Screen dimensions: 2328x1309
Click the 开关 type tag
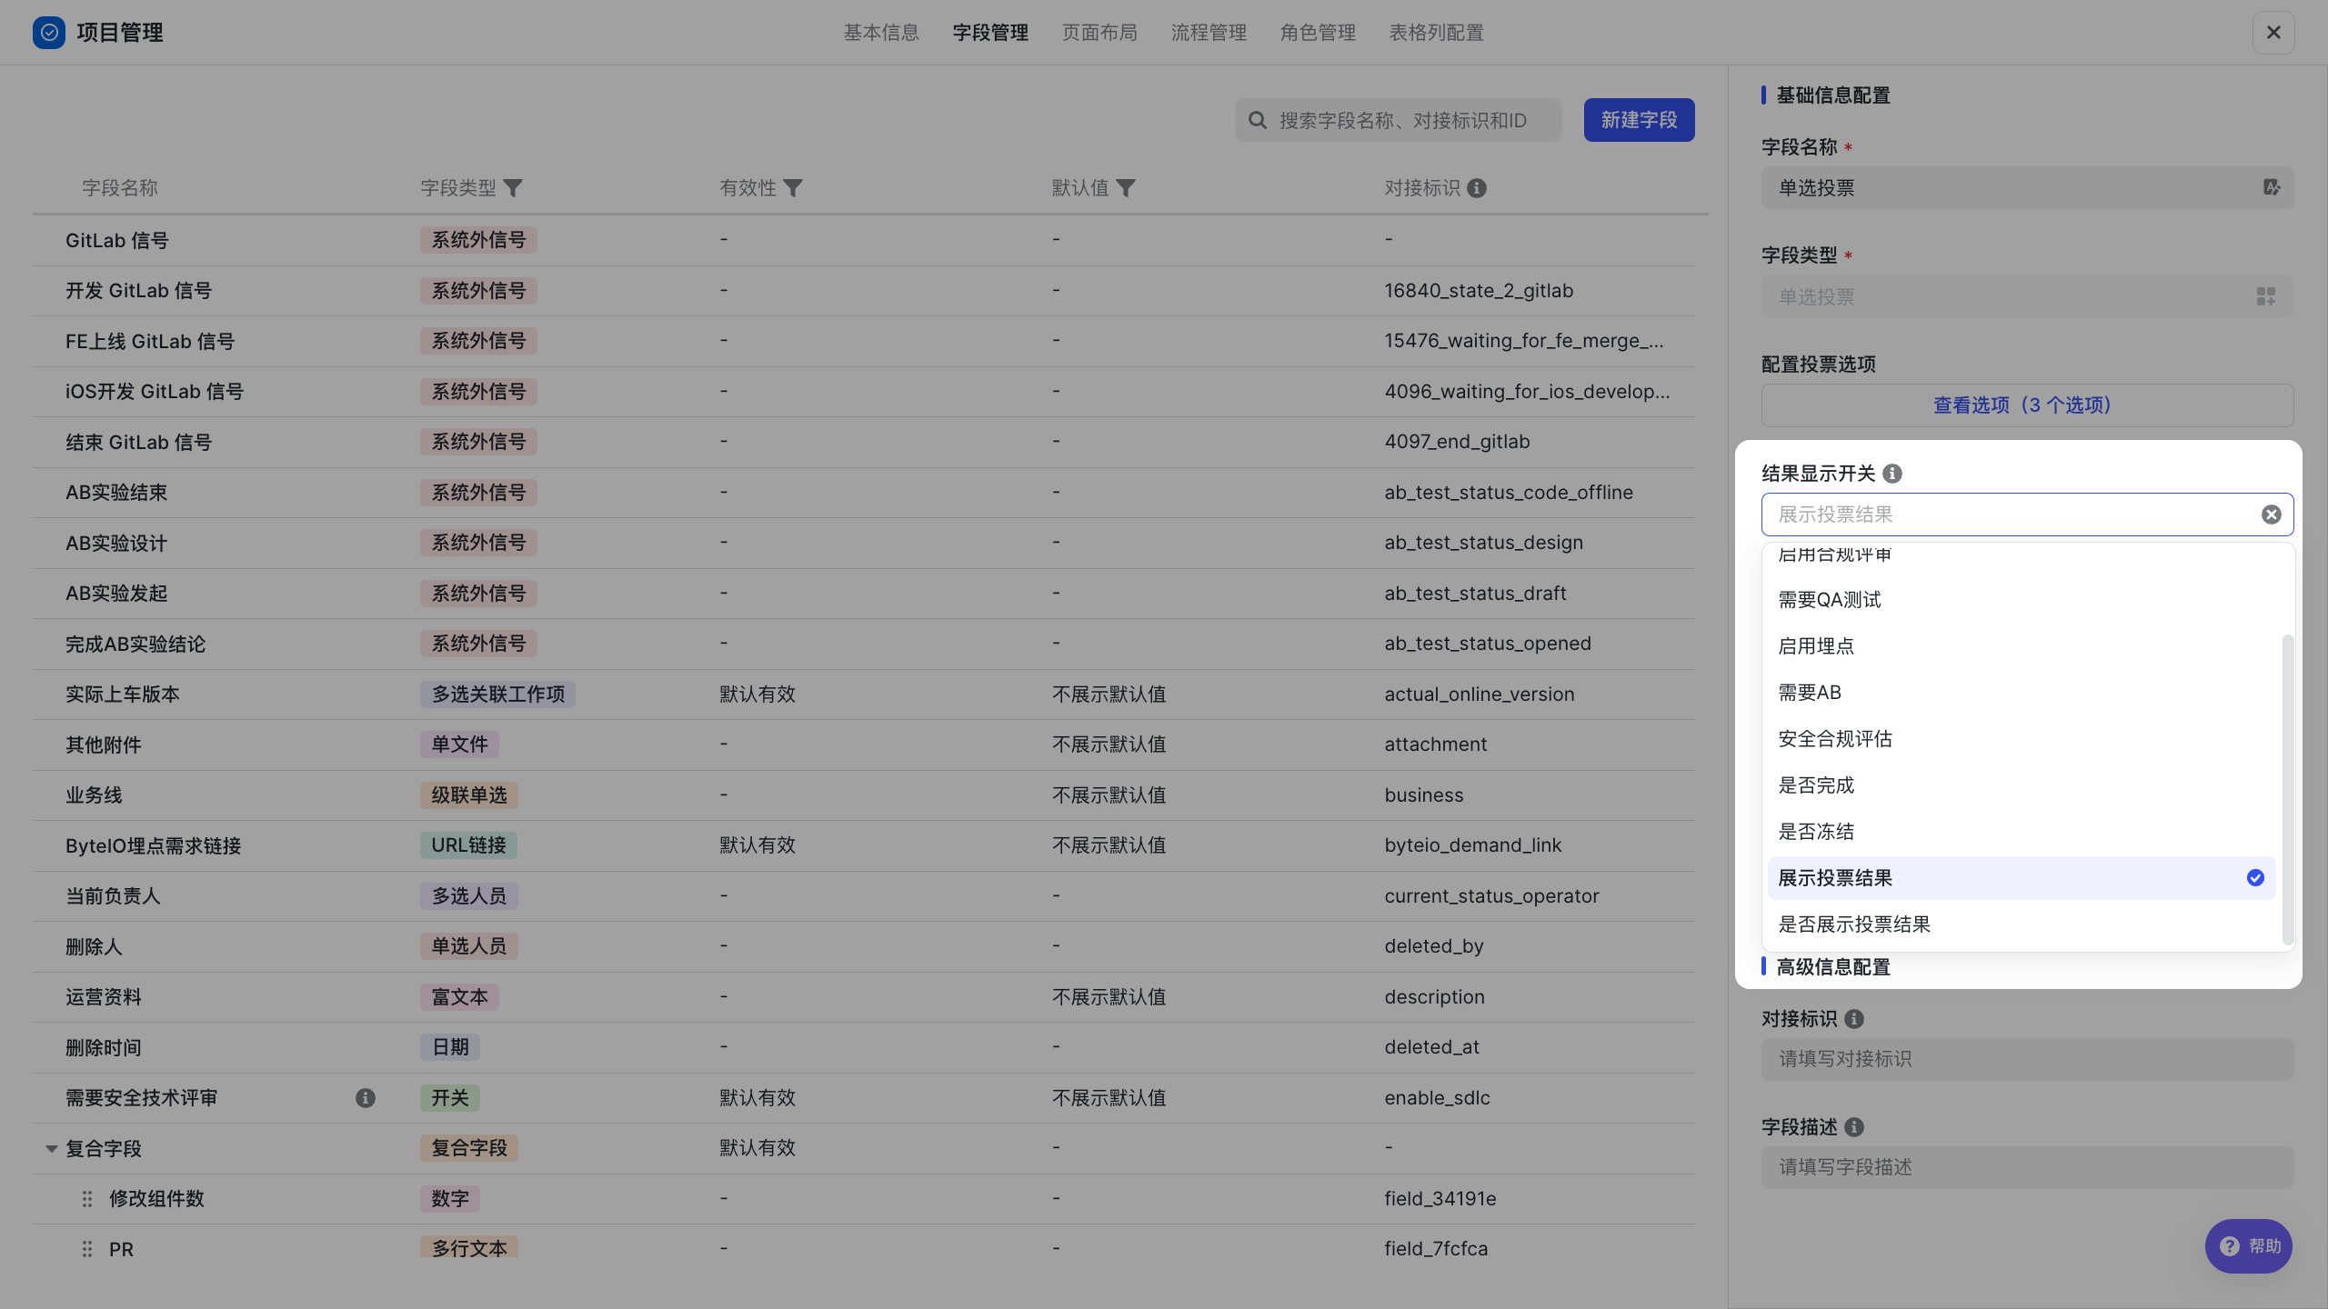449,1098
